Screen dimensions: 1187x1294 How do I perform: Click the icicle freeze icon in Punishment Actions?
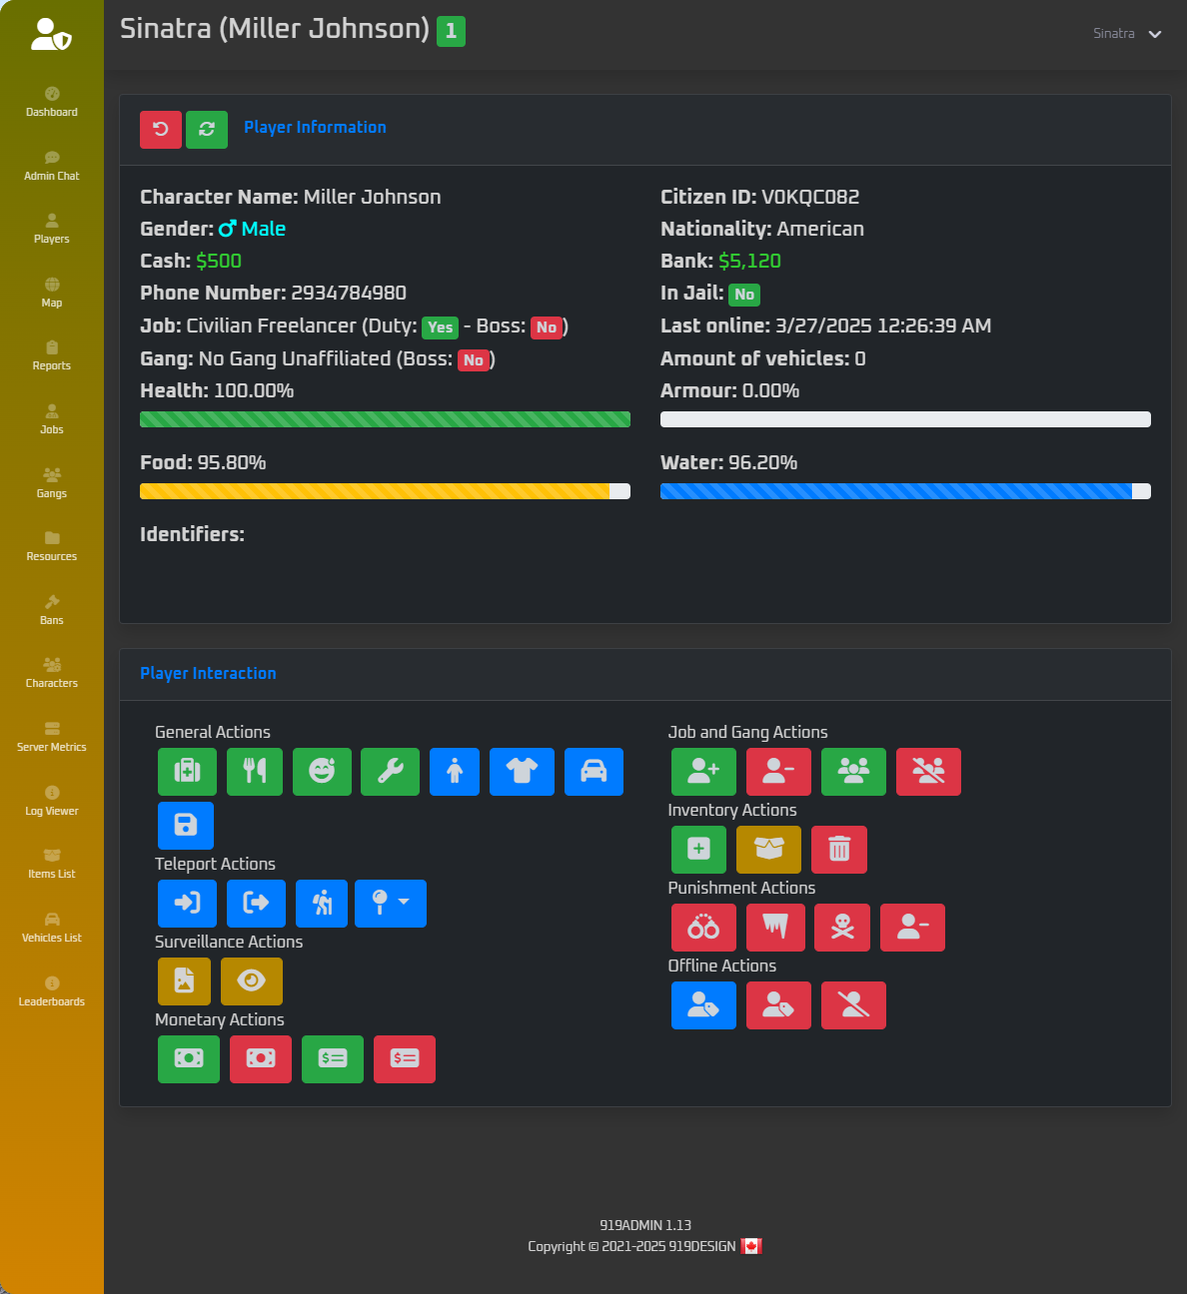tap(775, 928)
